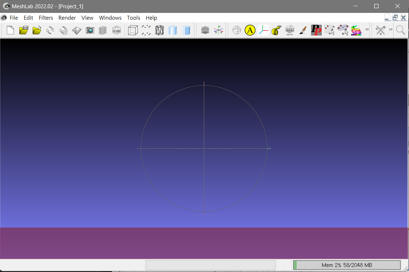The height and width of the screenshot is (272, 409).
Task: Open the reference axes manipulator tool
Action: (263, 30)
